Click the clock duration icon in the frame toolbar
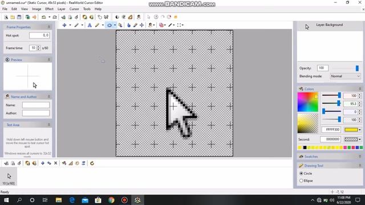This screenshot has width=365, height=205. [x=77, y=163]
